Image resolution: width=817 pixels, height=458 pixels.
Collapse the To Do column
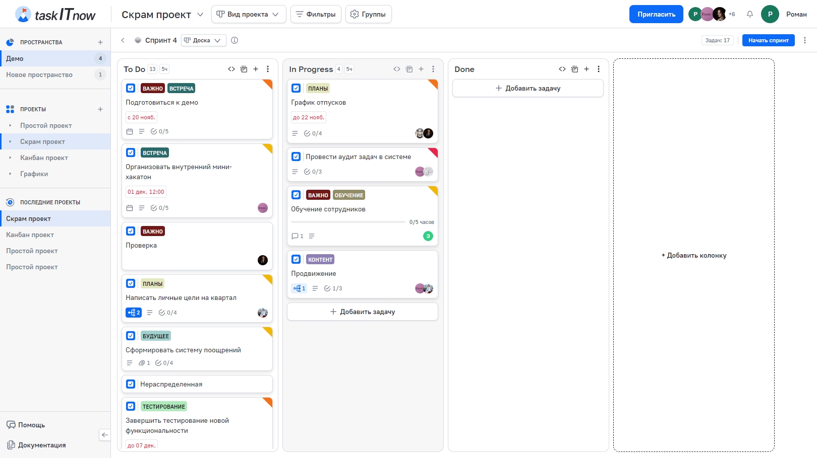pyautogui.click(x=231, y=69)
